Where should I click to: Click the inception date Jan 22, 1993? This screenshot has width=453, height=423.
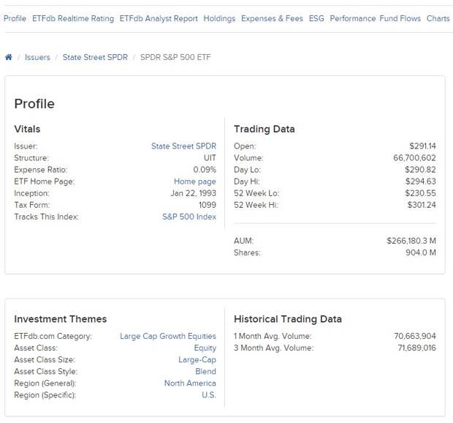point(194,193)
